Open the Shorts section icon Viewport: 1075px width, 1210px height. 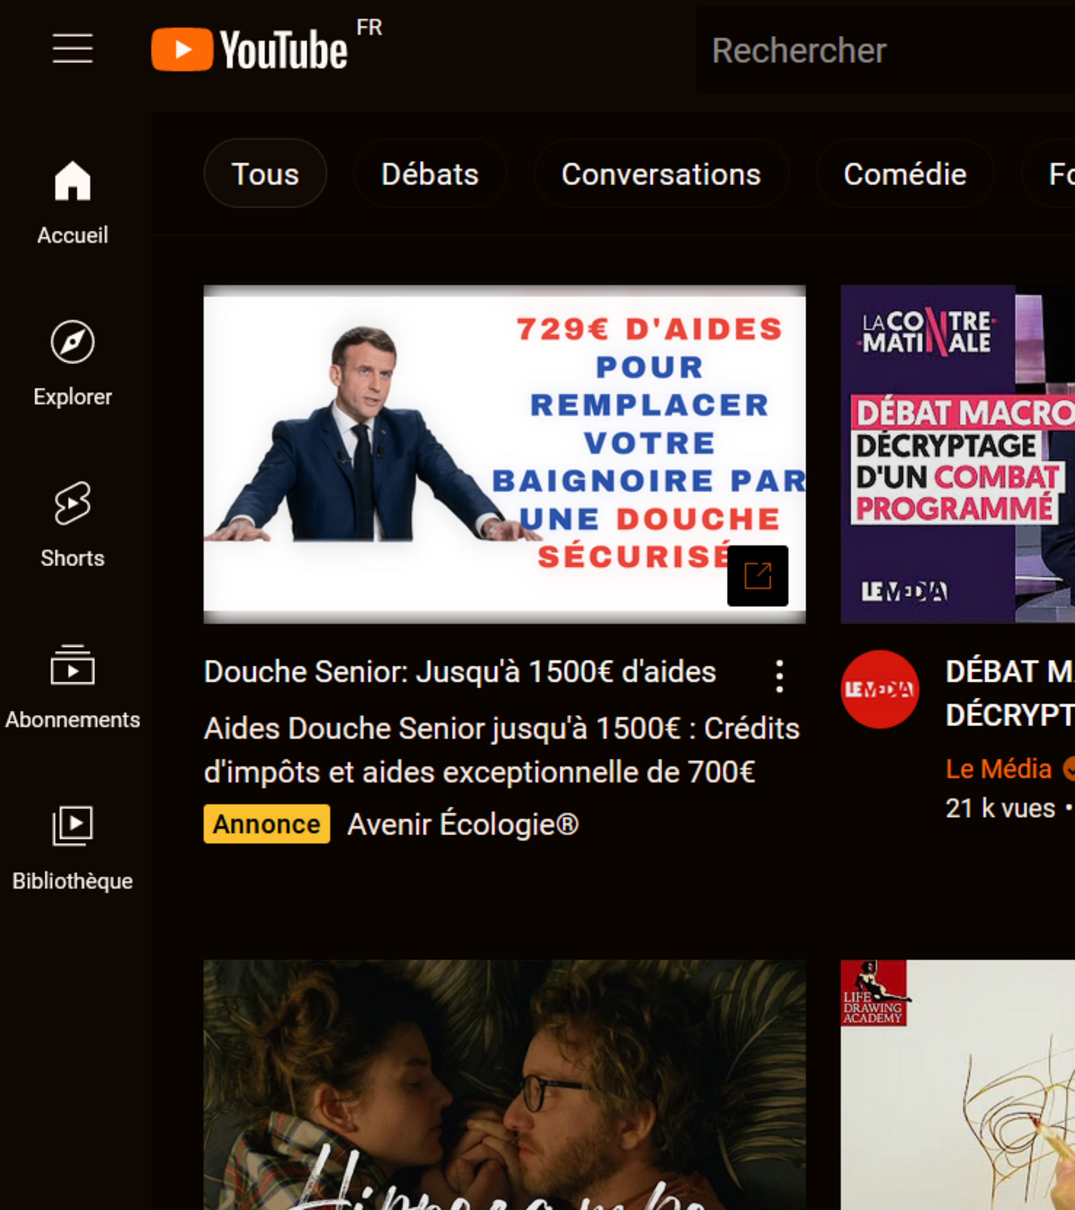click(72, 503)
